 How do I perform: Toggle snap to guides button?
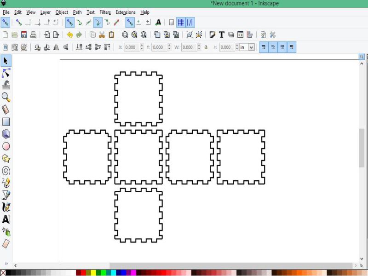[x=190, y=23]
